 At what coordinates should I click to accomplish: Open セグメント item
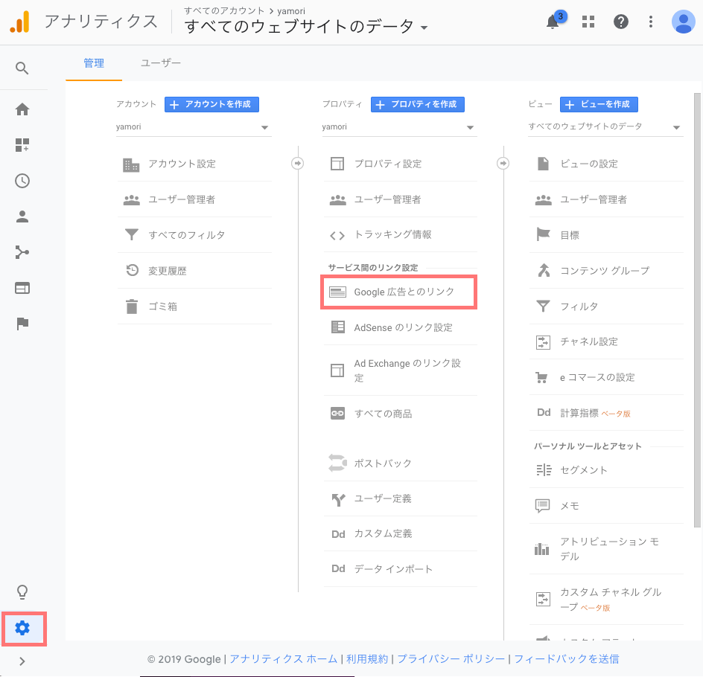click(606, 470)
